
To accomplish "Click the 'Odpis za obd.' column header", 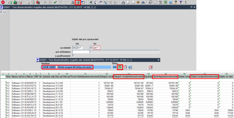I will coord(226,77).
